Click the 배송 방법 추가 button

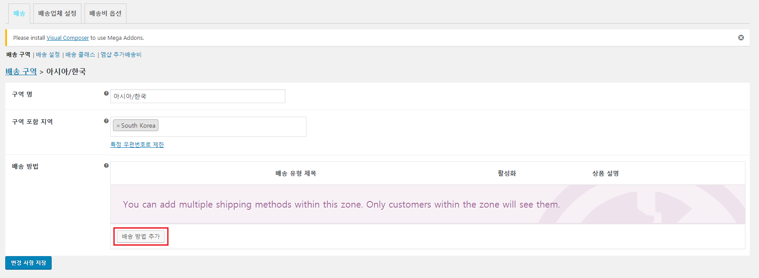141,236
